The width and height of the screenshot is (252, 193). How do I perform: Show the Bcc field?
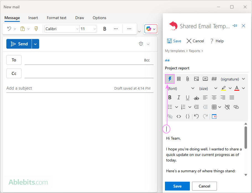pyautogui.click(x=147, y=60)
